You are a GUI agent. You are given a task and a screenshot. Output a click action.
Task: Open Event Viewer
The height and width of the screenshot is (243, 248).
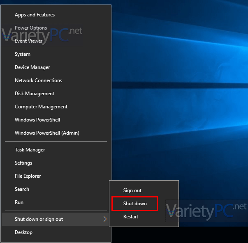(x=56, y=41)
